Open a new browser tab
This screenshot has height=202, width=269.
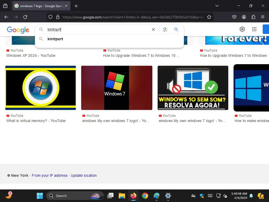[76, 6]
